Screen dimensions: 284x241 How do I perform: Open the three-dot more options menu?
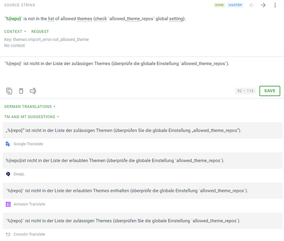point(275,5)
